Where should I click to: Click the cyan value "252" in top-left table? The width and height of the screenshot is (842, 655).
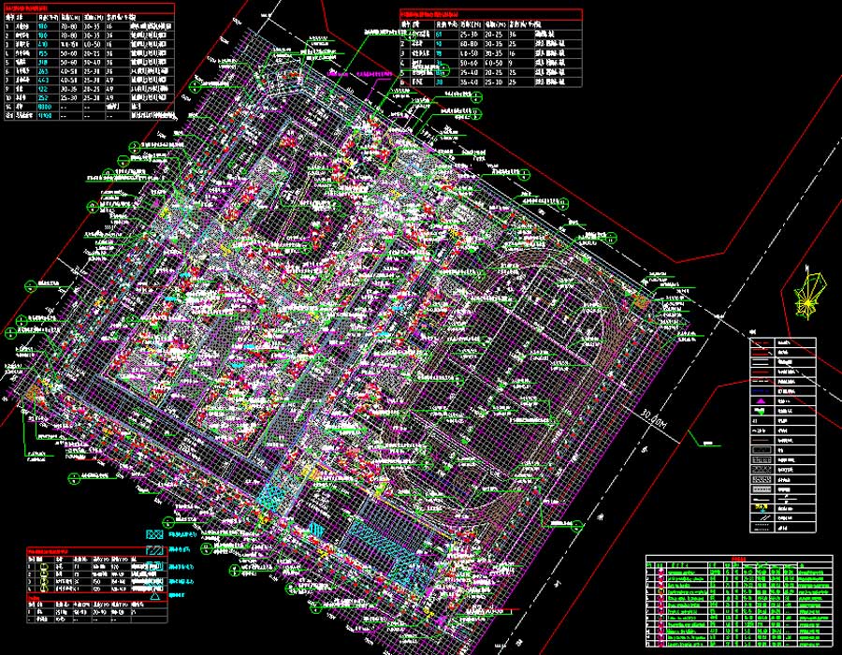[x=43, y=97]
